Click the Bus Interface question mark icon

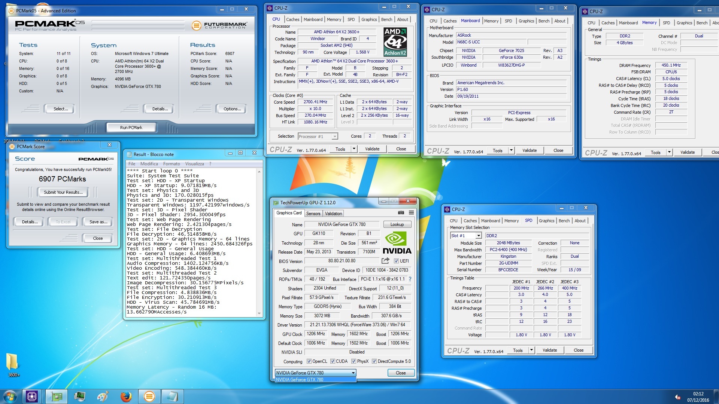(410, 279)
